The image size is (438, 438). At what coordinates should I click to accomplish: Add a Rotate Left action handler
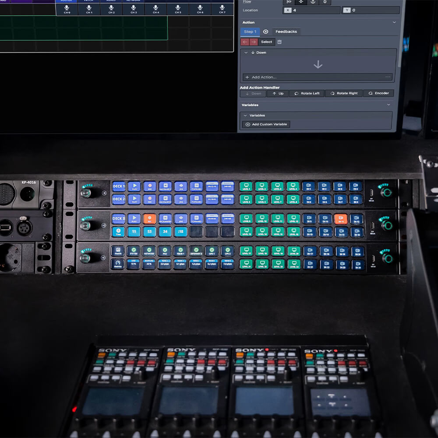click(307, 93)
